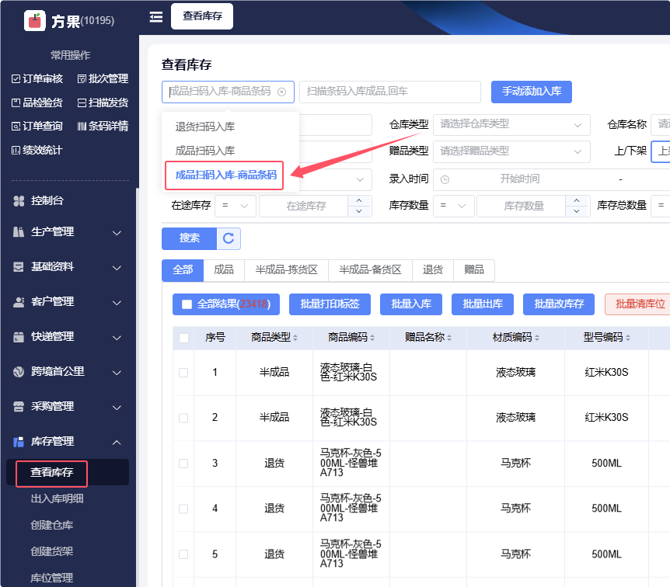Open the 在途库存 operator dropdown
The height and width of the screenshot is (587, 670).
point(236,207)
